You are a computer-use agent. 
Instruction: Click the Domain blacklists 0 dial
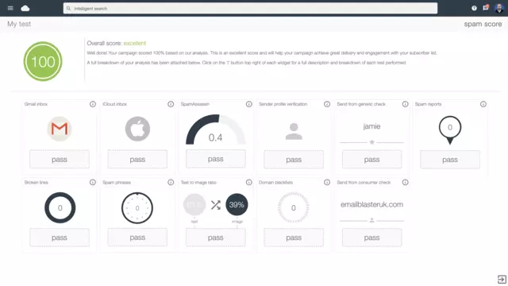[x=294, y=207]
